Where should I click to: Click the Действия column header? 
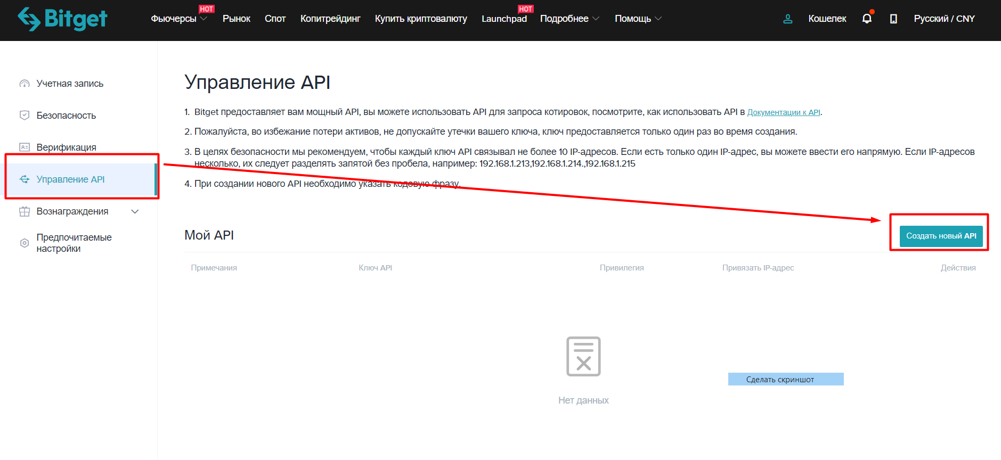coord(958,268)
